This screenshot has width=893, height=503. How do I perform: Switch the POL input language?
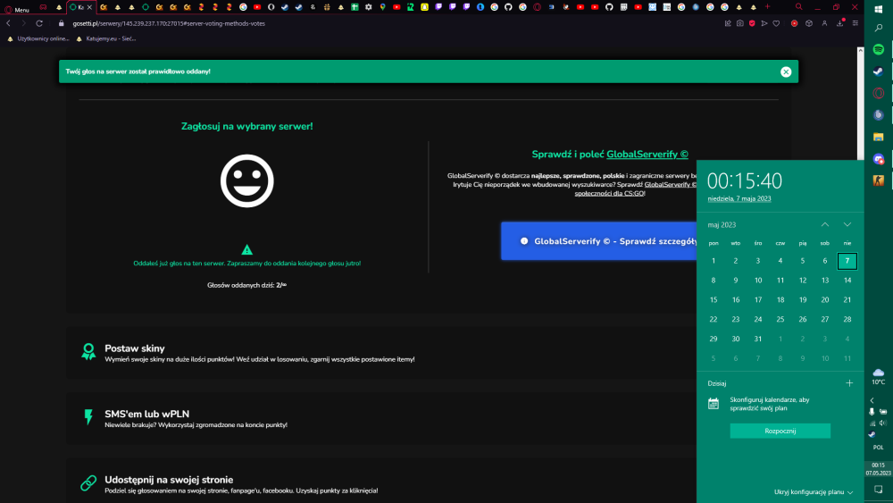click(879, 448)
